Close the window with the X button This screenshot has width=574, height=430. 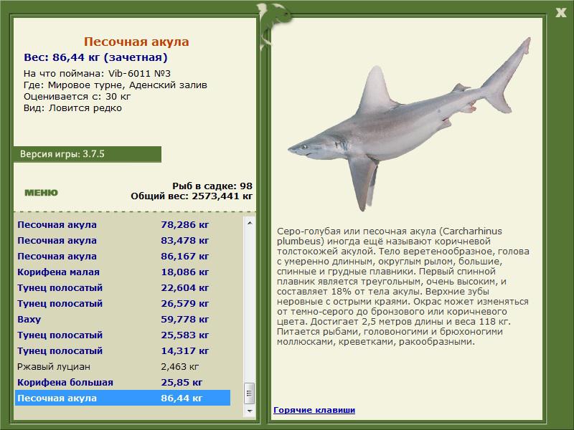pos(560,13)
